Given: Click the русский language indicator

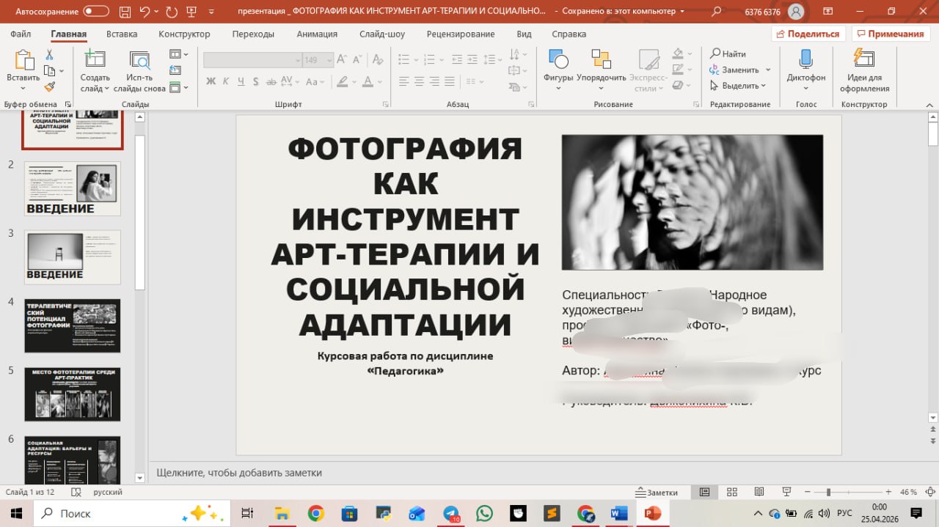Looking at the screenshot, I should [108, 493].
